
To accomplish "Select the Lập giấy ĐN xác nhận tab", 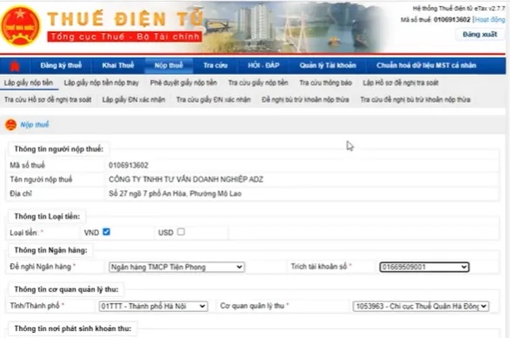I will pyautogui.click(x=134, y=100).
